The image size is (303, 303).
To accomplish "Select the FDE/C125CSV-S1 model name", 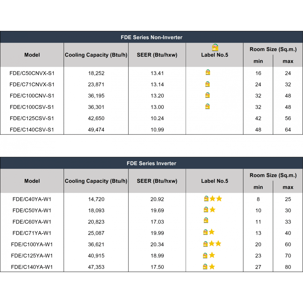I will click(x=32, y=118).
